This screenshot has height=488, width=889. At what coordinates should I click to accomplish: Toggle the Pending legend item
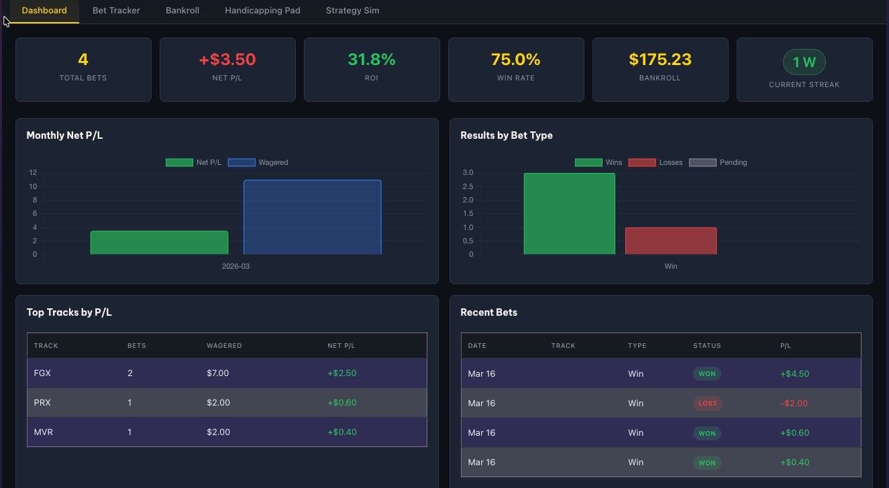[x=718, y=162]
